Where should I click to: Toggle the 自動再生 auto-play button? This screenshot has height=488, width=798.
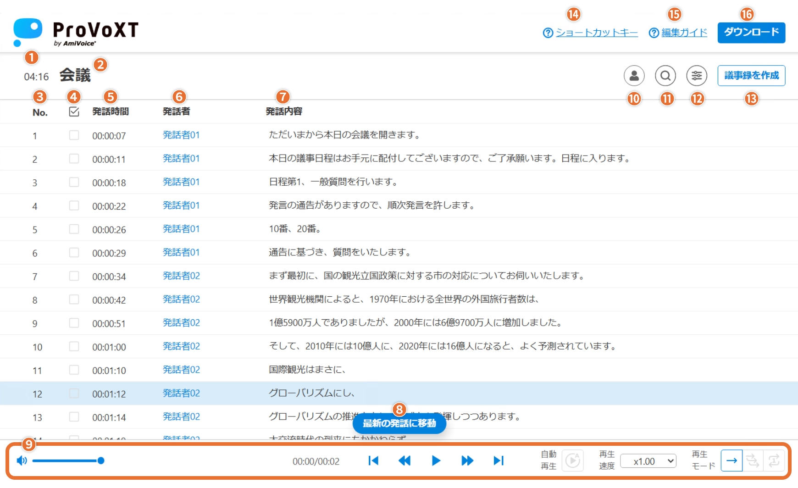(x=572, y=460)
